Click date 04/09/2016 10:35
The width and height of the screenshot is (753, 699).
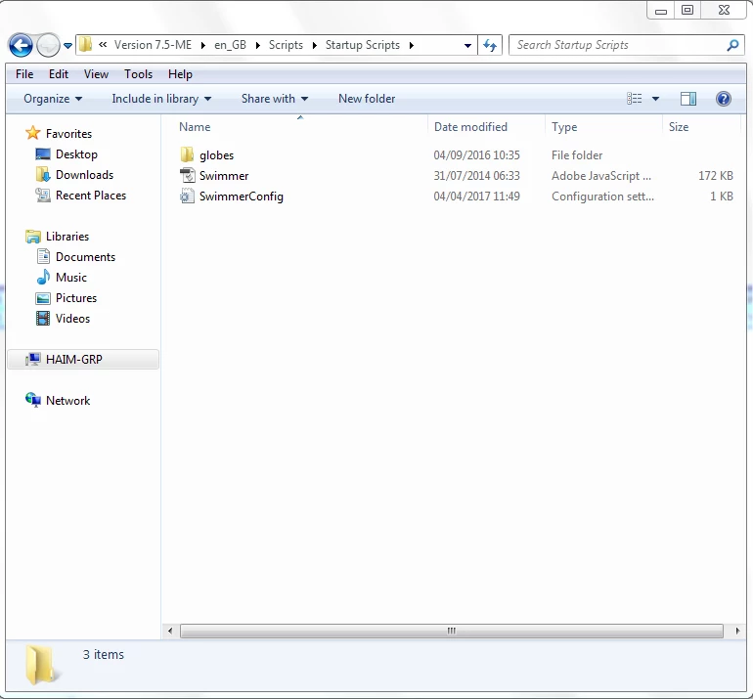pos(476,155)
